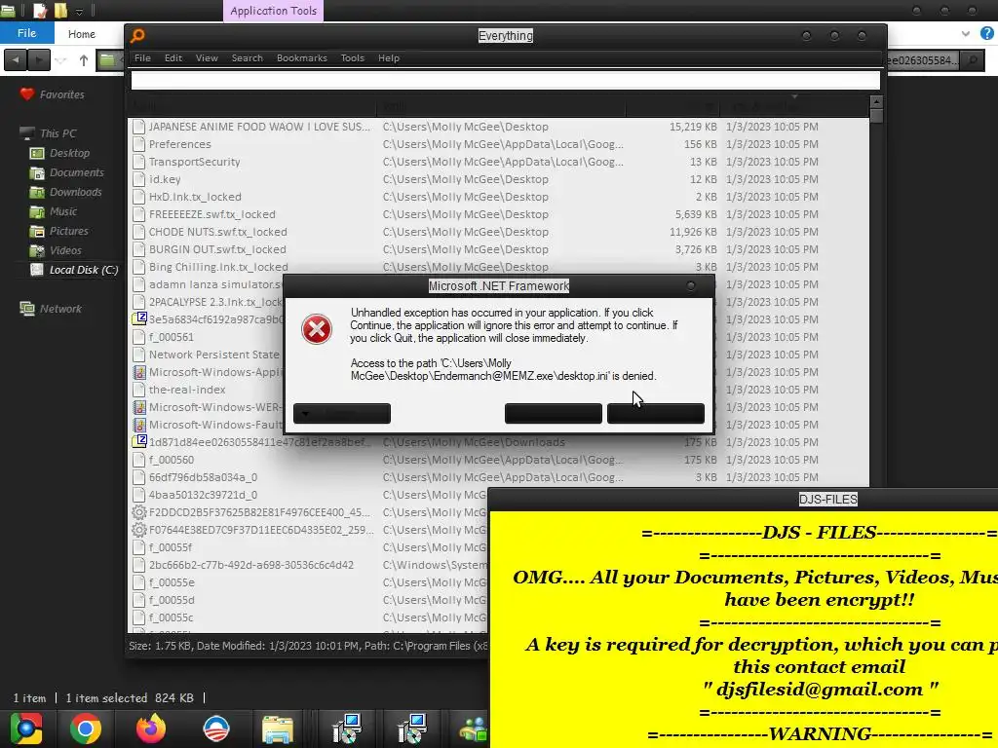Select HxD.lnk.tx_locked in the results
This screenshot has height=748, width=998.
[x=498, y=197]
